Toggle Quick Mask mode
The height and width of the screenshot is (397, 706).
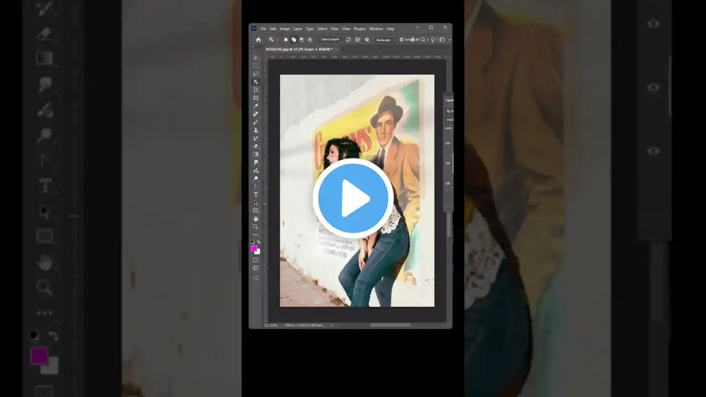pos(255,260)
